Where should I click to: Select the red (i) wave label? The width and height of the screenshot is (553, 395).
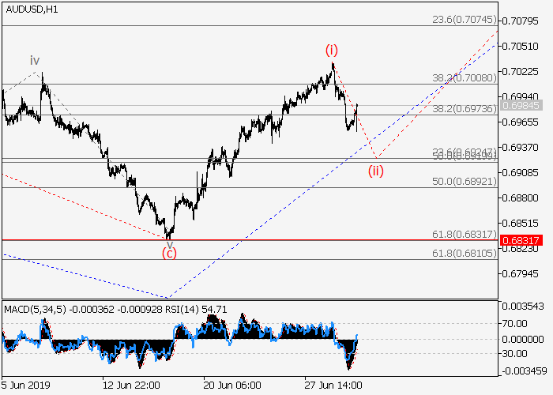(332, 51)
